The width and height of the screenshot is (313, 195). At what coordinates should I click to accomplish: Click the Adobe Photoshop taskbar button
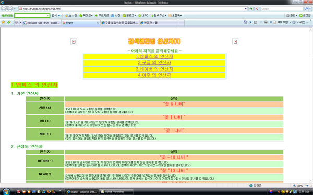click(116, 192)
